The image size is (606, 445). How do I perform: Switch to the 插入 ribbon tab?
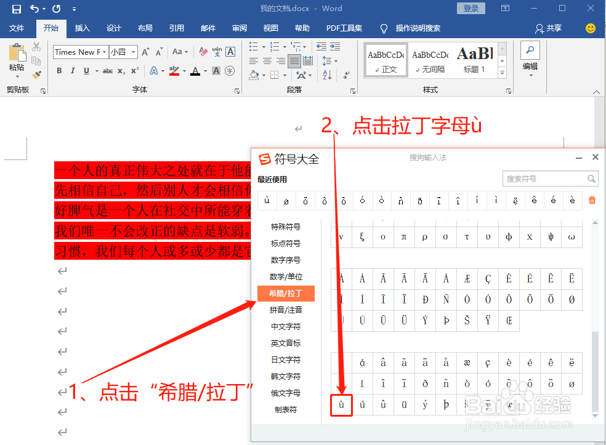pyautogui.click(x=83, y=28)
